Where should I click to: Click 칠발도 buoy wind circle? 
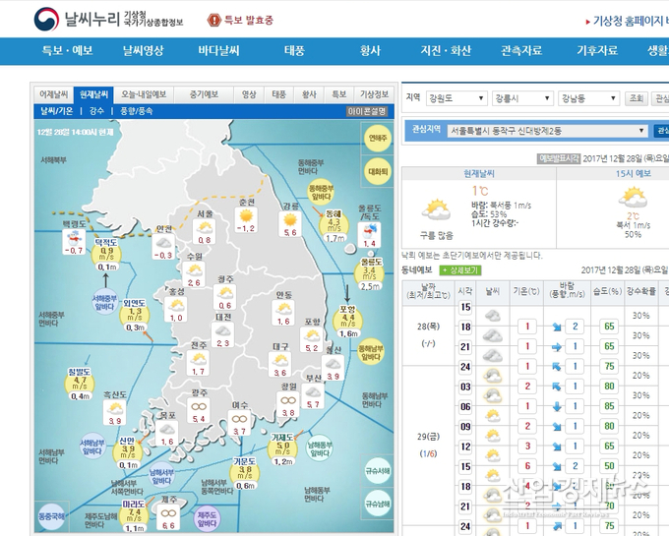pos(80,384)
